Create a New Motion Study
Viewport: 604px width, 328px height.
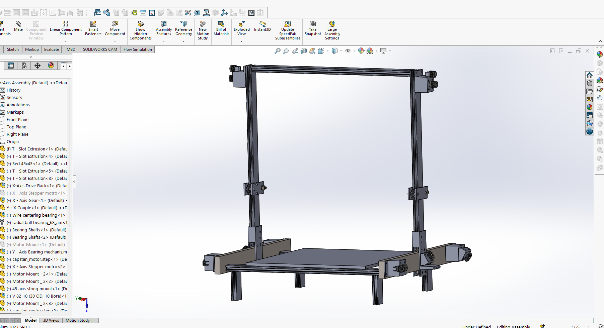(203, 30)
